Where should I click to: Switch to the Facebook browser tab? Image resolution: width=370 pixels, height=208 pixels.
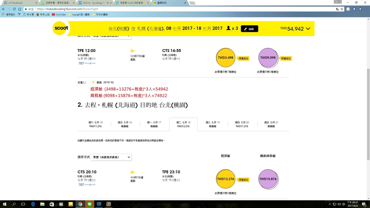[x=20, y=3]
